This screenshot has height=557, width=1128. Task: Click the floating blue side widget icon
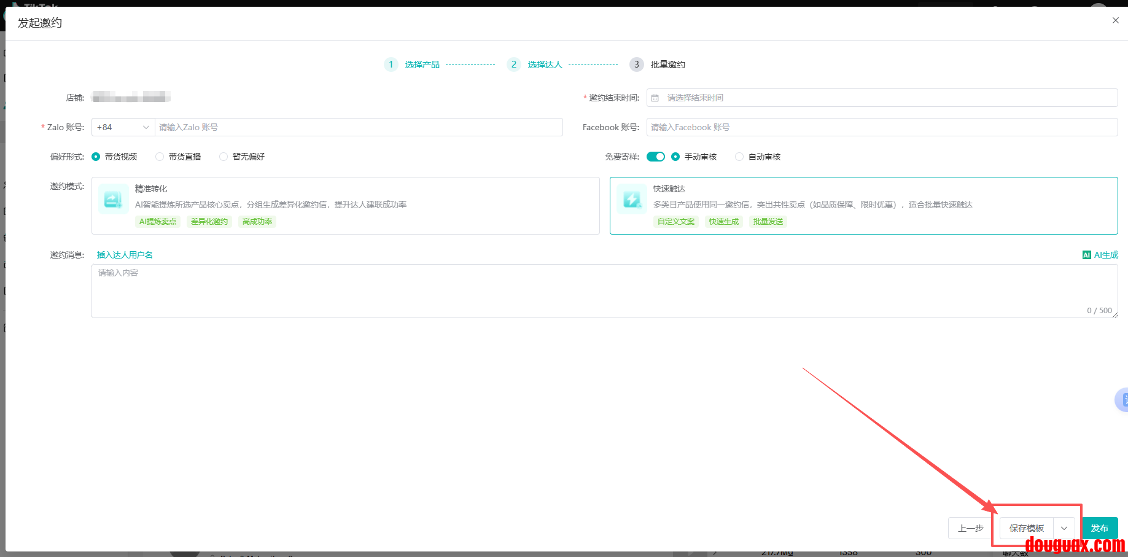1122,400
